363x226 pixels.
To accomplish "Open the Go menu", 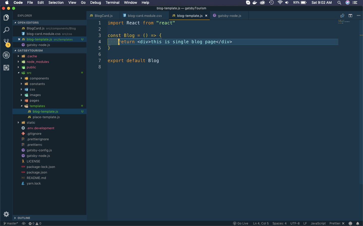I will tap(83, 3).
